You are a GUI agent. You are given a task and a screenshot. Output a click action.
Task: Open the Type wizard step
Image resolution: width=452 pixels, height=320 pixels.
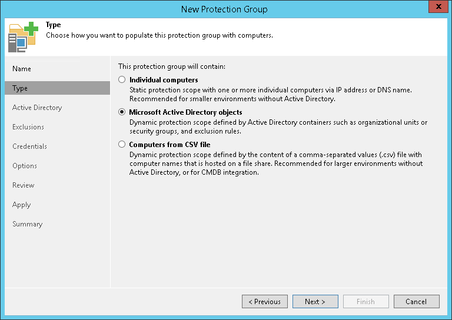pos(20,88)
